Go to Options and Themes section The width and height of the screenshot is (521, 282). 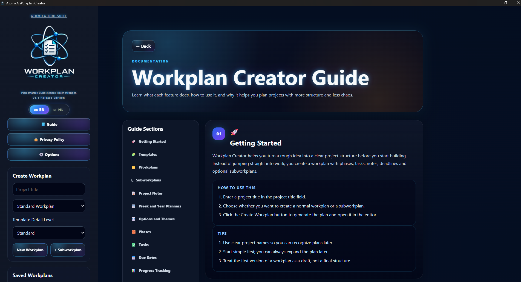click(160, 219)
